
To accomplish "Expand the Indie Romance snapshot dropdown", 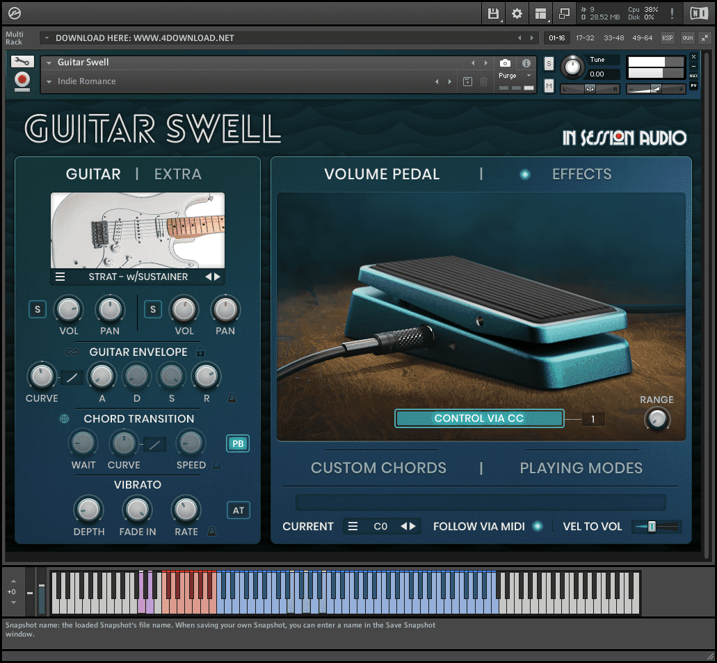I will pos(49,81).
